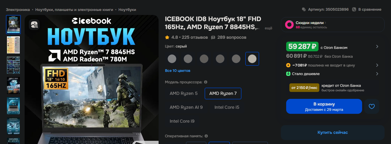Click the main Icebook laptop product image
This screenshot has height=144, width=391.
92,79
